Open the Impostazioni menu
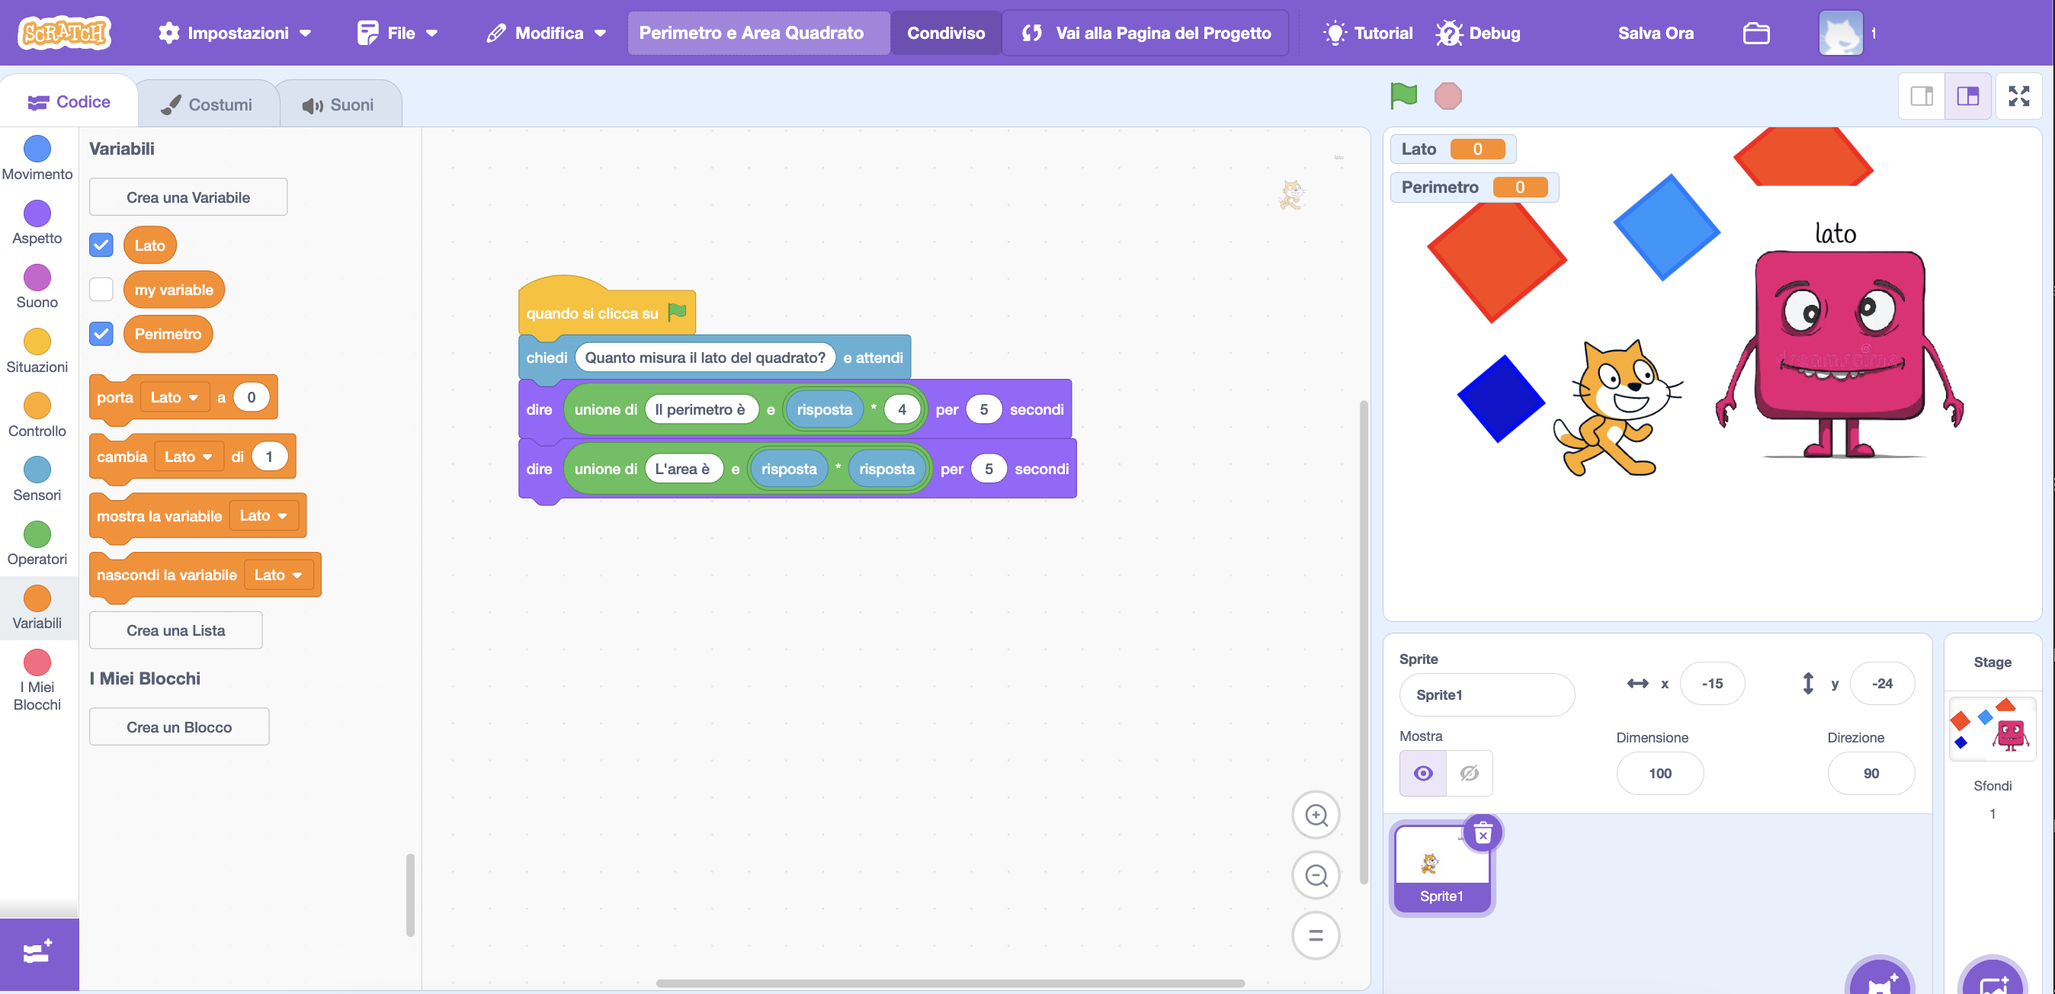The height and width of the screenshot is (994, 2055). click(235, 33)
